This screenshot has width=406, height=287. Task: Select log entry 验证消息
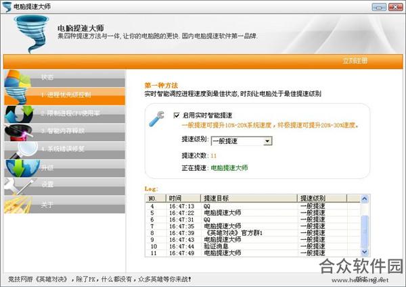click(x=252, y=246)
